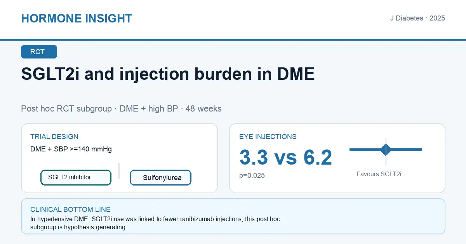Image resolution: width=466 pixels, height=244 pixels.
Task: Open the HORMONE INSIGHT header title
Action: 77,18
